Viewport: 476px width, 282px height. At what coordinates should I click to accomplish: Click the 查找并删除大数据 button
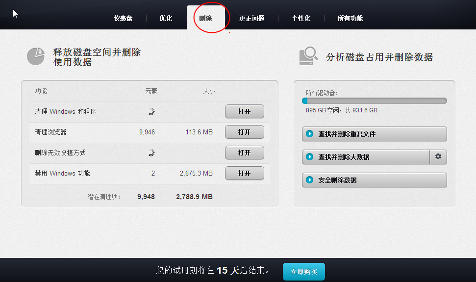[x=366, y=157]
